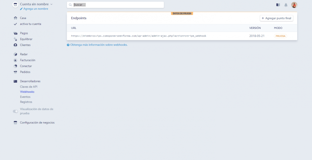Click the user profile avatar
This screenshot has height=160, width=312.
pos(294,5)
